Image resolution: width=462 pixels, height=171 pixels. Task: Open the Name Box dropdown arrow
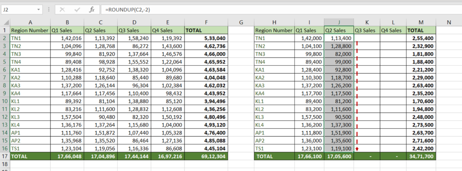click(39, 10)
